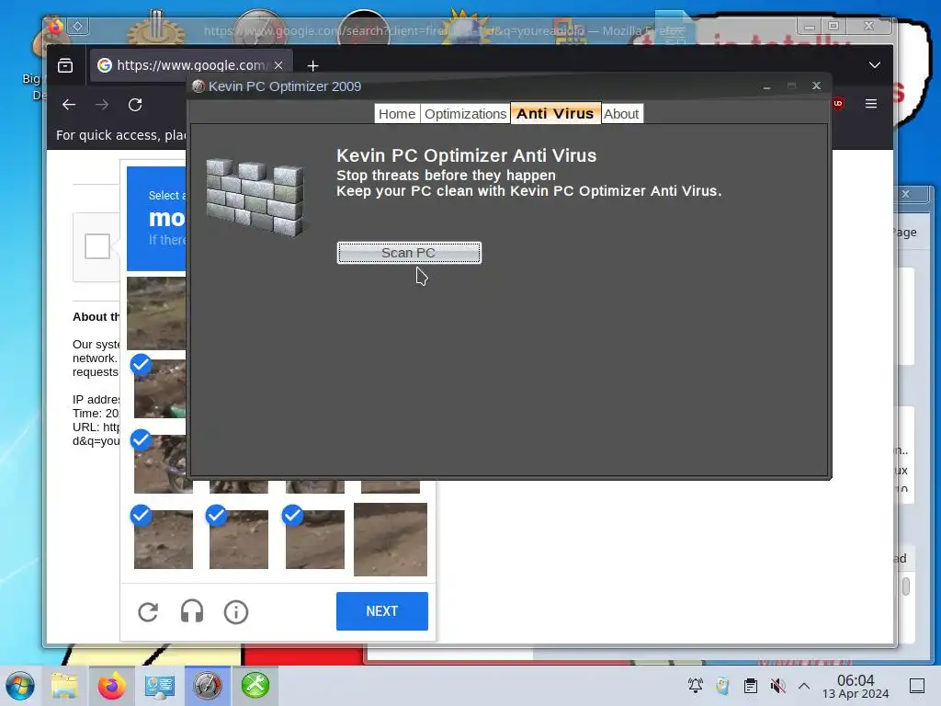Open captcha help info icon
Screen dimensions: 941x706
pos(236,612)
